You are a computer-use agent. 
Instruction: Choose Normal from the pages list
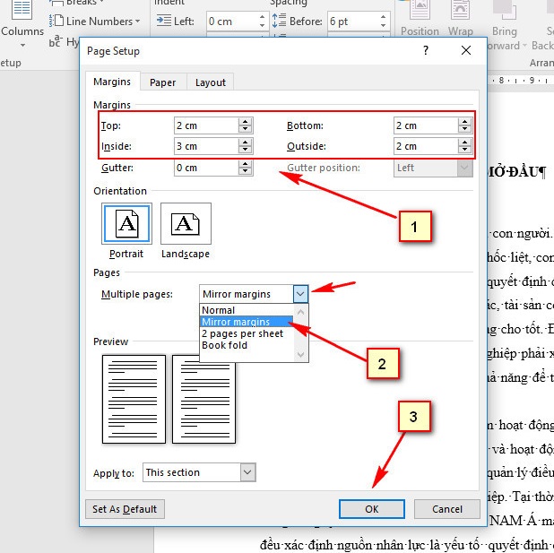coord(219,310)
